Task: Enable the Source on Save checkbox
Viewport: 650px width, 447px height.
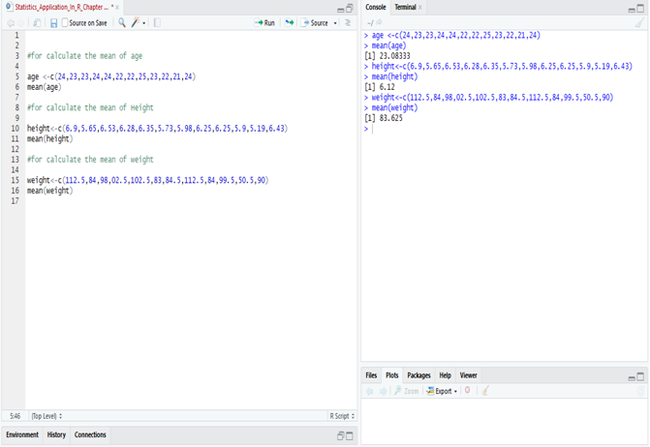Action: click(x=65, y=23)
